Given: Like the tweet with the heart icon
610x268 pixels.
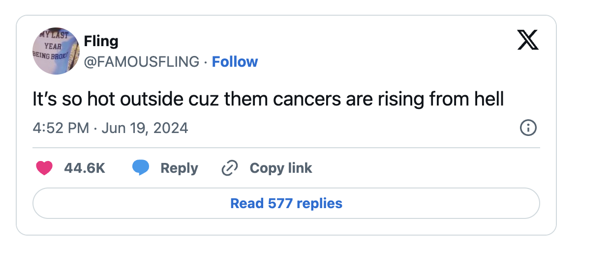Looking at the screenshot, I should pos(44,168).
